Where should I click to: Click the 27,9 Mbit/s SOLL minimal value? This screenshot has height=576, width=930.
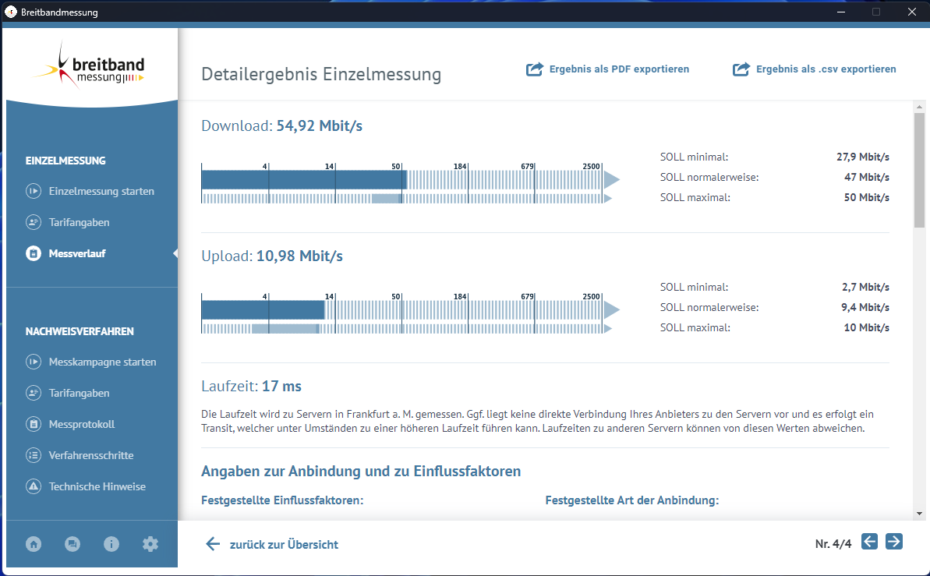(863, 157)
